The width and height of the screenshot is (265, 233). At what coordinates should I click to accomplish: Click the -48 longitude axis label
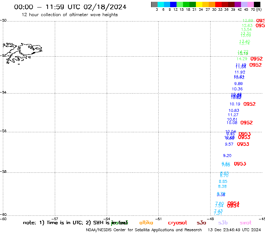click(x=211, y=219)
